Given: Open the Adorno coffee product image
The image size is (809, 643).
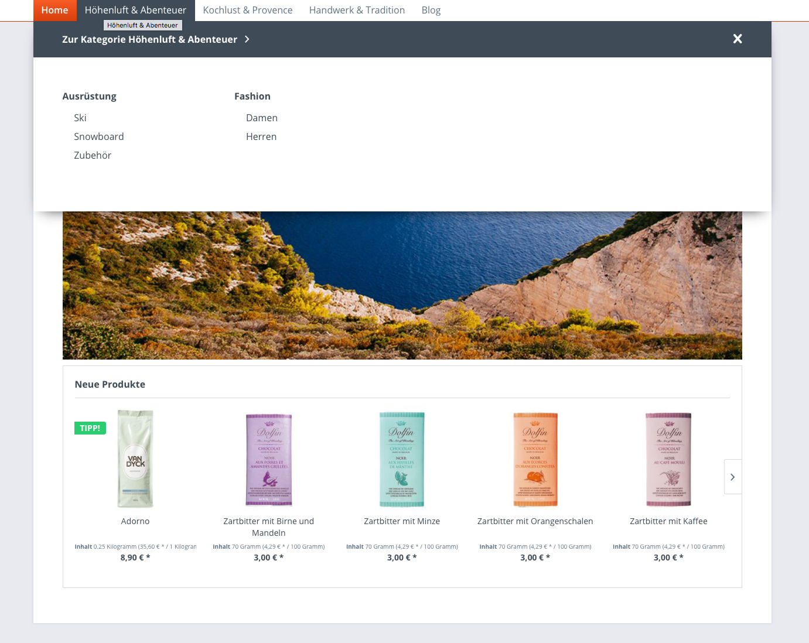Looking at the screenshot, I should coord(135,459).
